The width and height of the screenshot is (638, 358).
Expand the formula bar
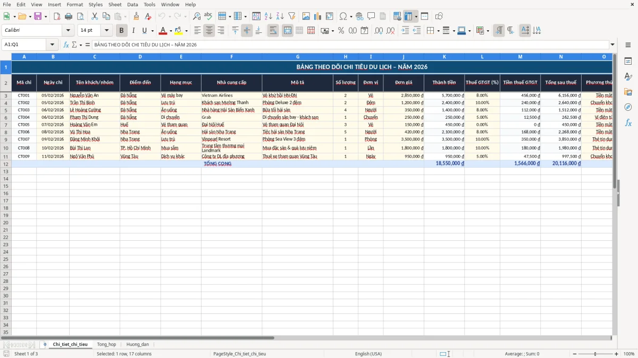click(x=612, y=45)
